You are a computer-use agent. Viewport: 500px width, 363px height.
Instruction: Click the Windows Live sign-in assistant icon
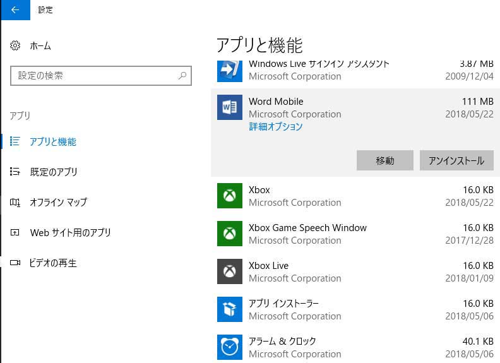point(229,70)
